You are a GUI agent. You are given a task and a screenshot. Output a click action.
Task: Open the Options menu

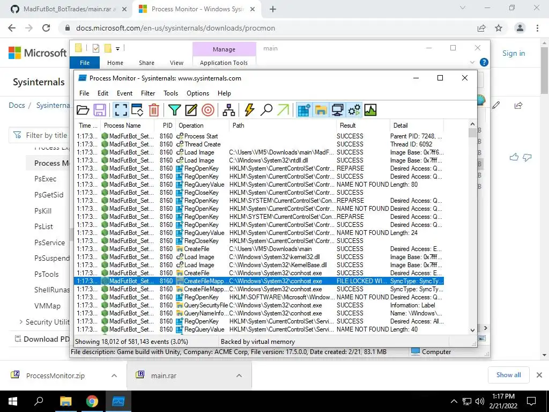[198, 93]
